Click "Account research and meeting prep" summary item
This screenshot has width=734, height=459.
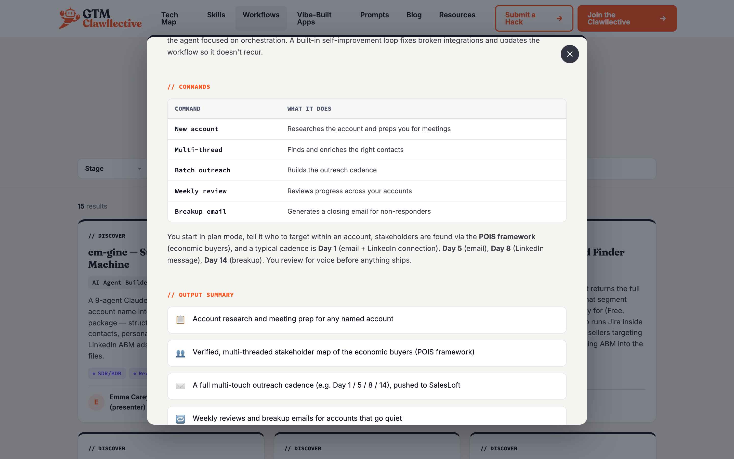[x=367, y=320]
